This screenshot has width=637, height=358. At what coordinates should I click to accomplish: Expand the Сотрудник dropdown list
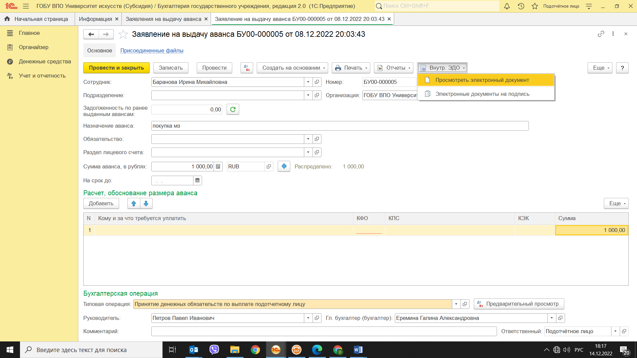coord(308,82)
